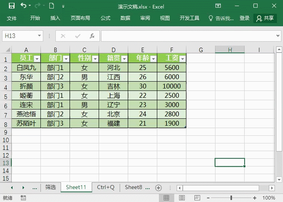Screen dimensions: 283x202
Task: Open the 工资 column filter dropdown
Action: tap(183, 59)
